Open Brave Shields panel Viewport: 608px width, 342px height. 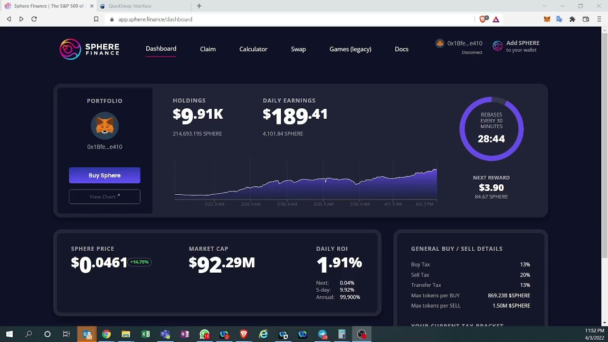pyautogui.click(x=484, y=19)
